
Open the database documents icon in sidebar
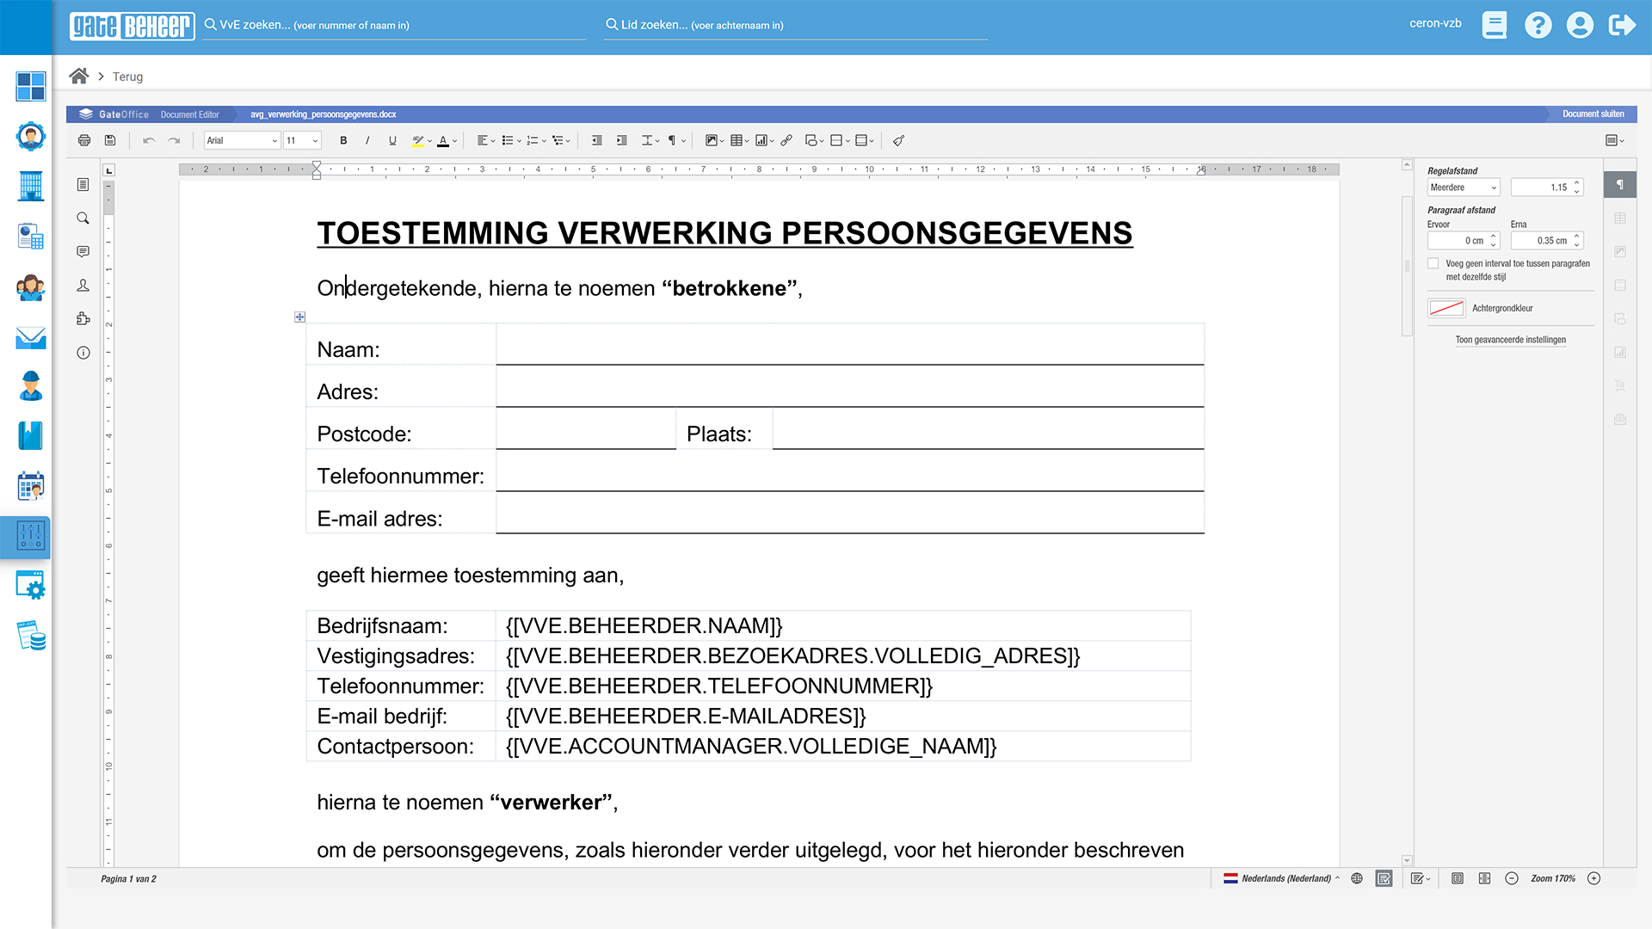(x=31, y=636)
